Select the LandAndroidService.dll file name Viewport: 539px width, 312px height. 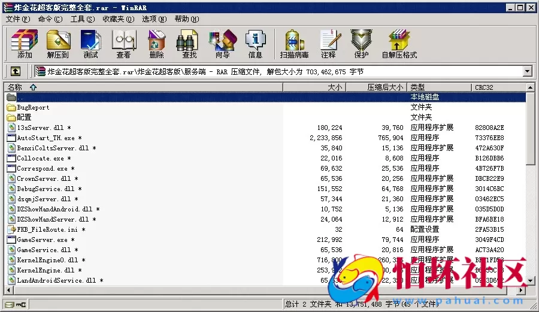tap(57, 280)
